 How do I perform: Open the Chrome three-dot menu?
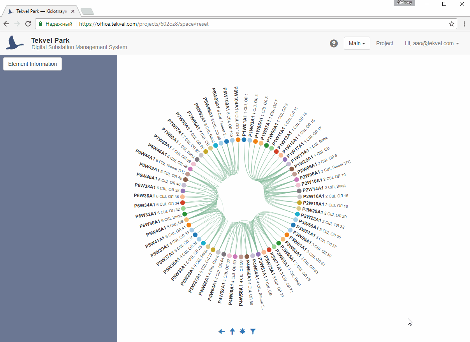464,24
